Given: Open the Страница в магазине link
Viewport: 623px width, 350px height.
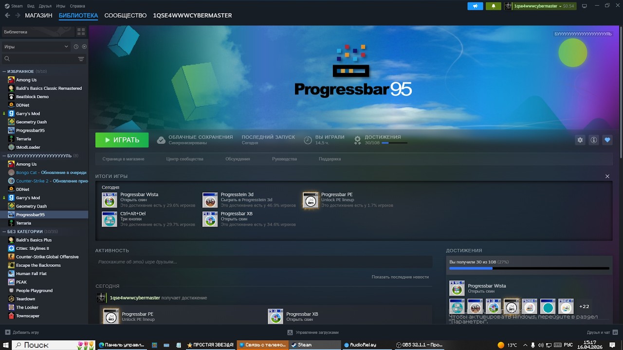Looking at the screenshot, I should click(123, 159).
